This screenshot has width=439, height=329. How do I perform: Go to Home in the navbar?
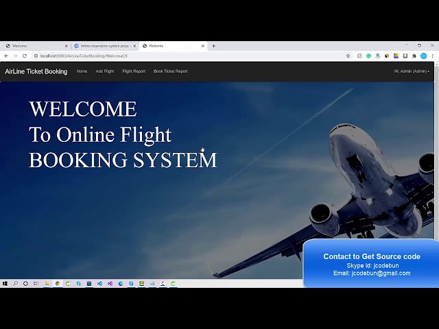point(82,71)
